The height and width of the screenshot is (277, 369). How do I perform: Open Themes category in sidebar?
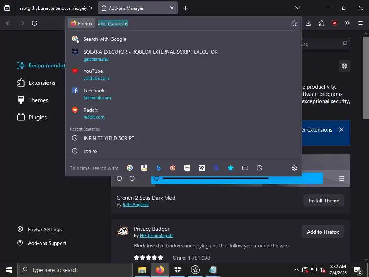(33, 100)
